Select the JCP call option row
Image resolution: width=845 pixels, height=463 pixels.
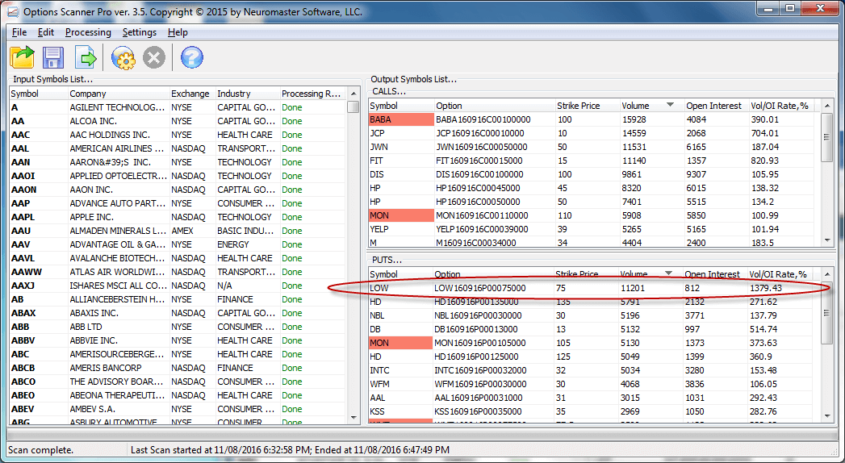(591, 133)
